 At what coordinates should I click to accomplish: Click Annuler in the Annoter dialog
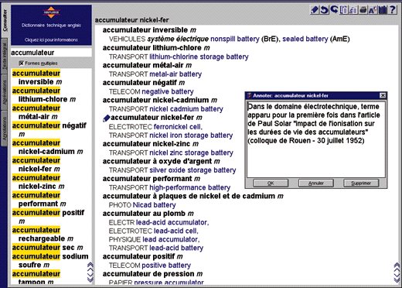click(316, 183)
